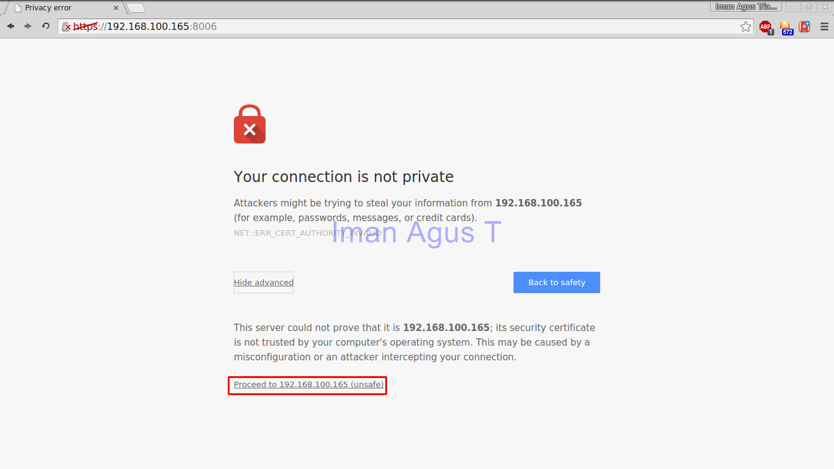Screen dimensions: 834x469
Task: Click the forward navigation arrow
Action: pyautogui.click(x=28, y=26)
